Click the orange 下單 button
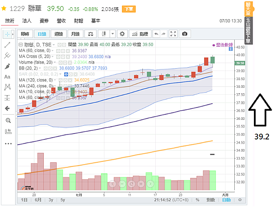 129,9
